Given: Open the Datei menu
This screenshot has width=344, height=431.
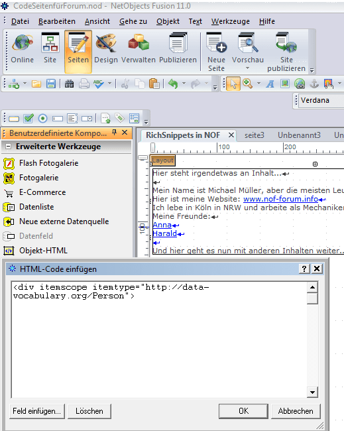Looking at the screenshot, I should click(20, 21).
